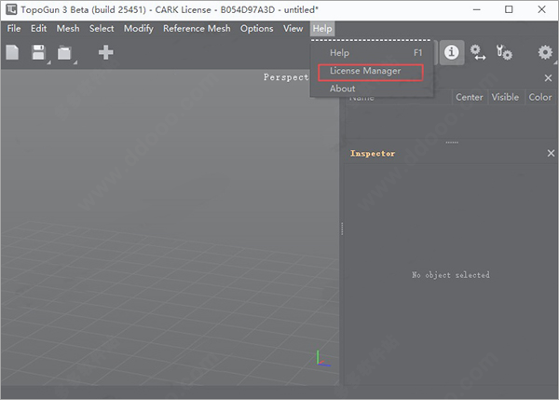The height and width of the screenshot is (400, 559).
Task: Choose About from Help menu
Action: coord(372,89)
